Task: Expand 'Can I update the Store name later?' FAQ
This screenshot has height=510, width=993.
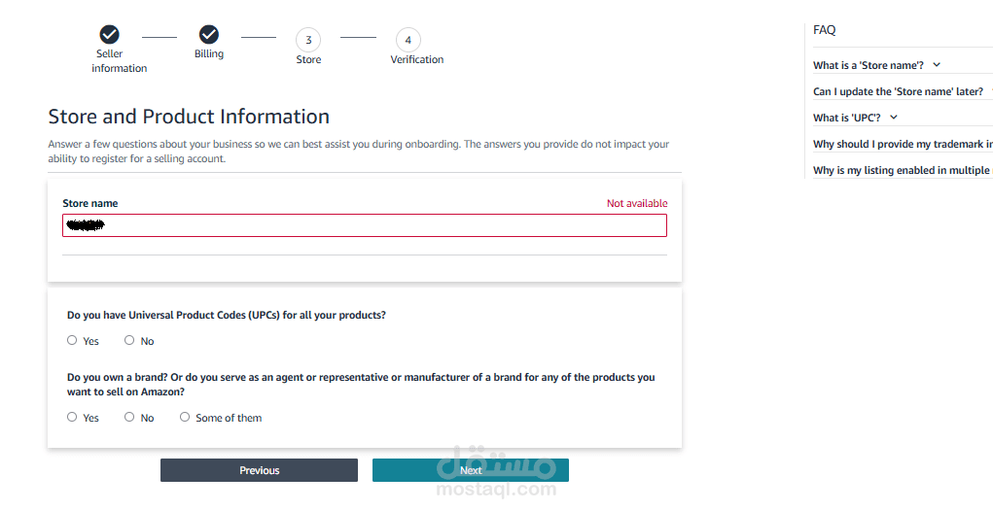Action: tap(898, 91)
